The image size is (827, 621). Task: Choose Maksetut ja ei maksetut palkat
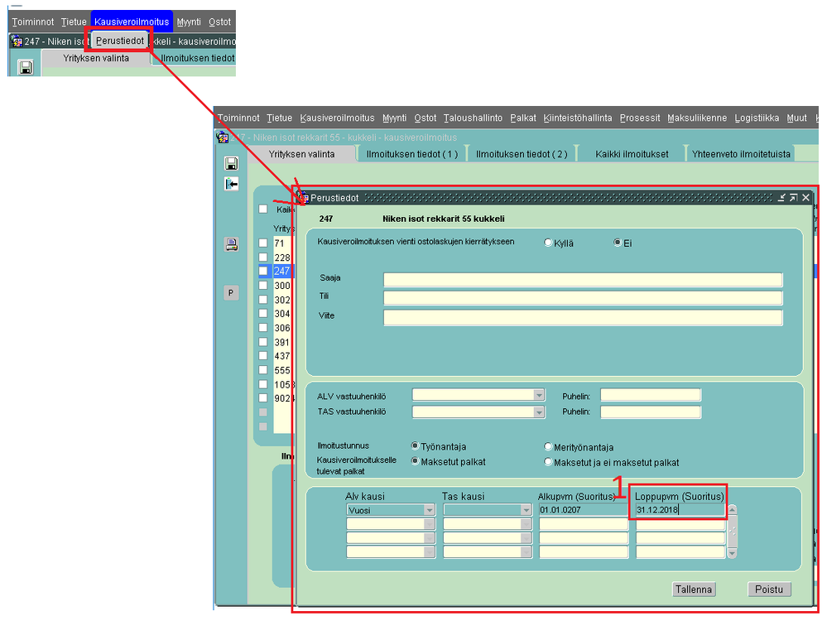click(548, 462)
